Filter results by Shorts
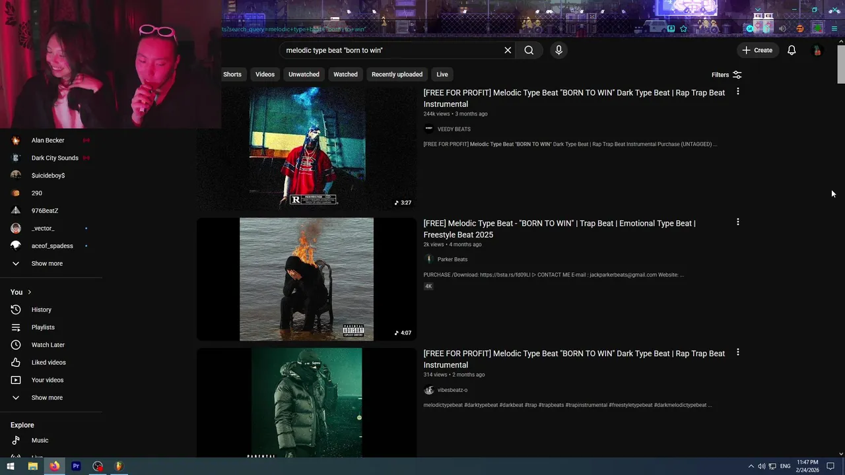 pyautogui.click(x=232, y=75)
